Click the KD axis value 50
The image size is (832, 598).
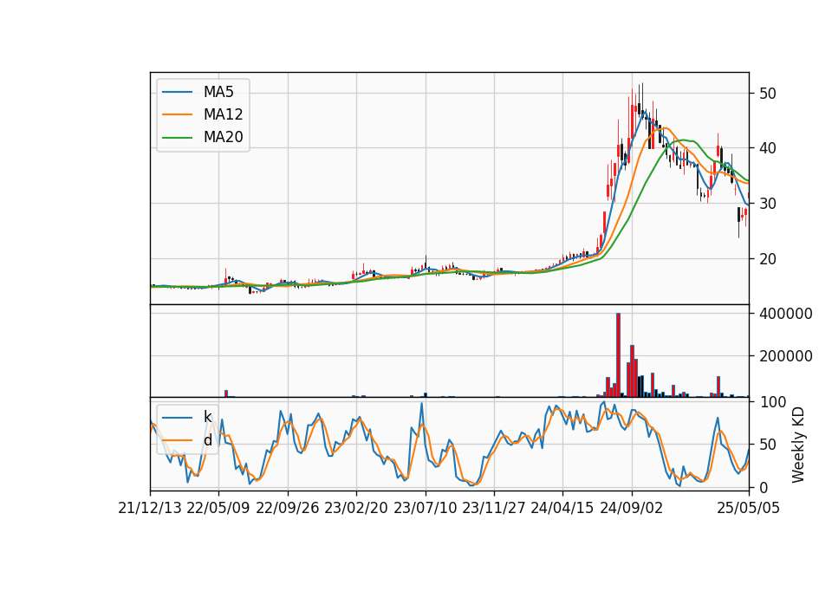click(x=767, y=445)
